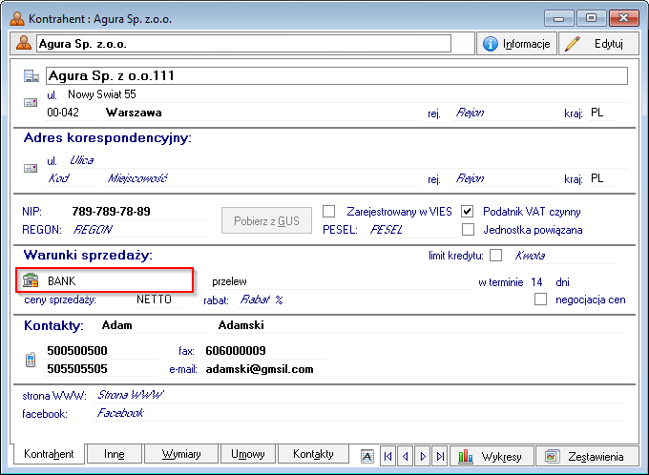Click the company building icon beside Agura name
Screen dimensions: 649x475
coord(30,76)
